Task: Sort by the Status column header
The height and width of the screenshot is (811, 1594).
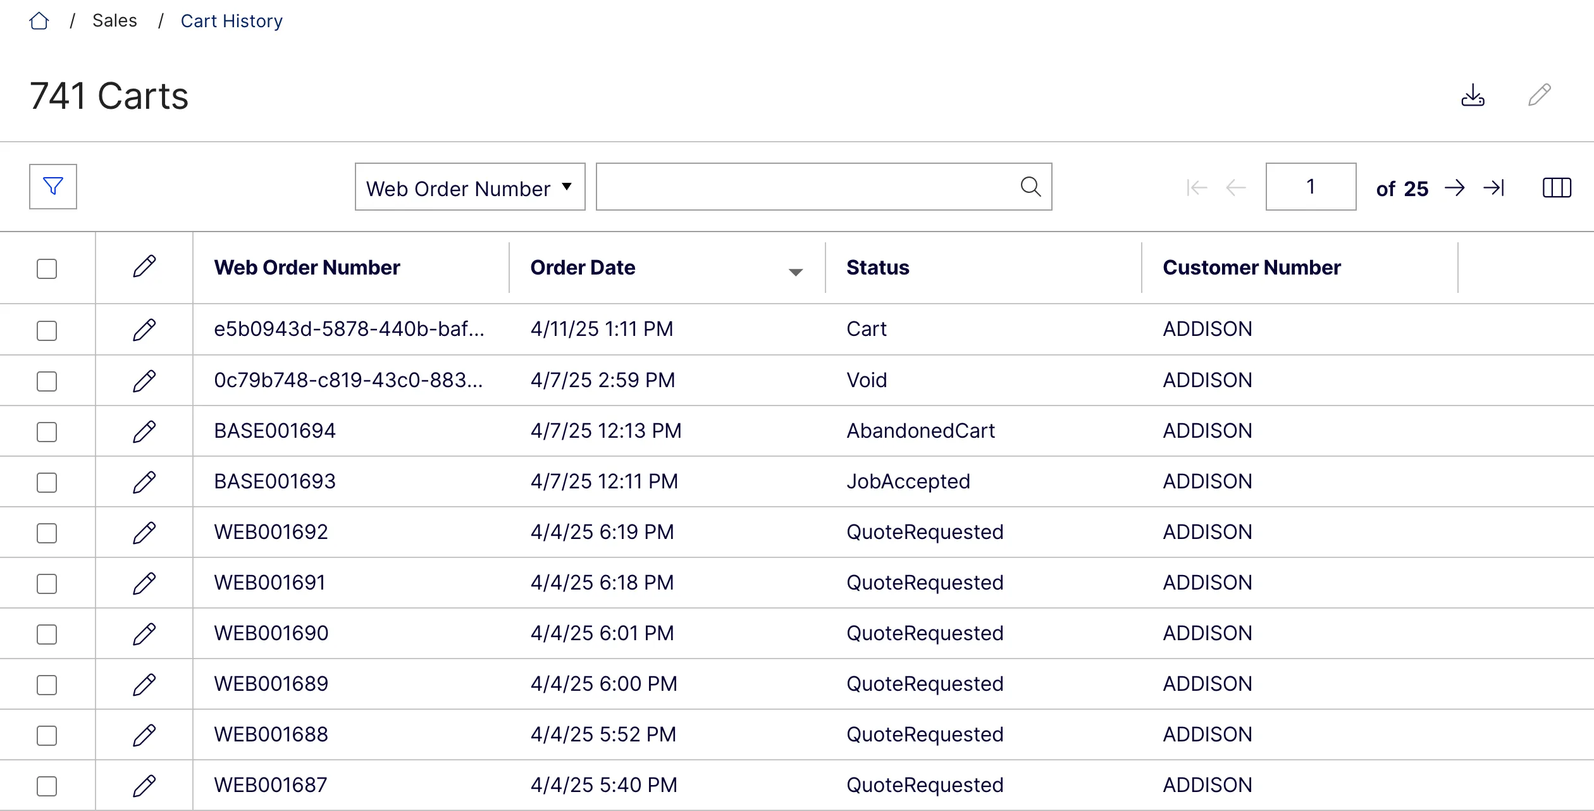Action: coord(878,268)
